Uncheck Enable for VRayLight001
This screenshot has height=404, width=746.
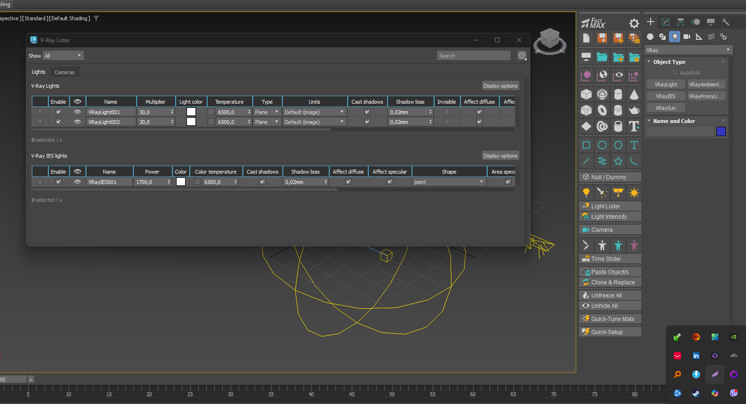pos(59,112)
